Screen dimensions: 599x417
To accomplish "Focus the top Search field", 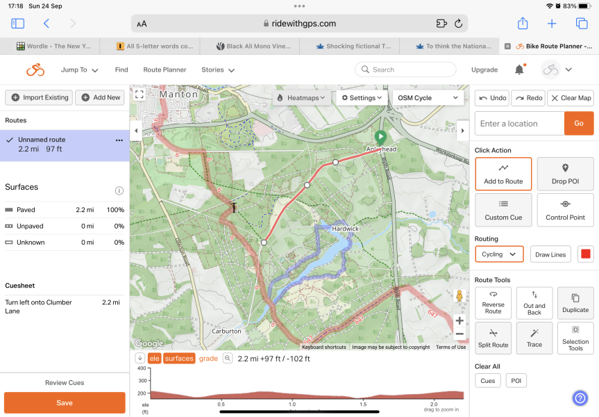I will pyautogui.click(x=405, y=69).
